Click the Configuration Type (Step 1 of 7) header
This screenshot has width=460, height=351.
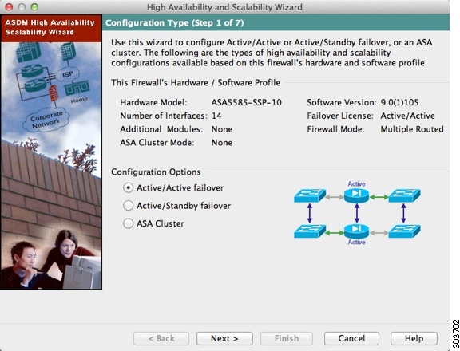click(x=175, y=23)
